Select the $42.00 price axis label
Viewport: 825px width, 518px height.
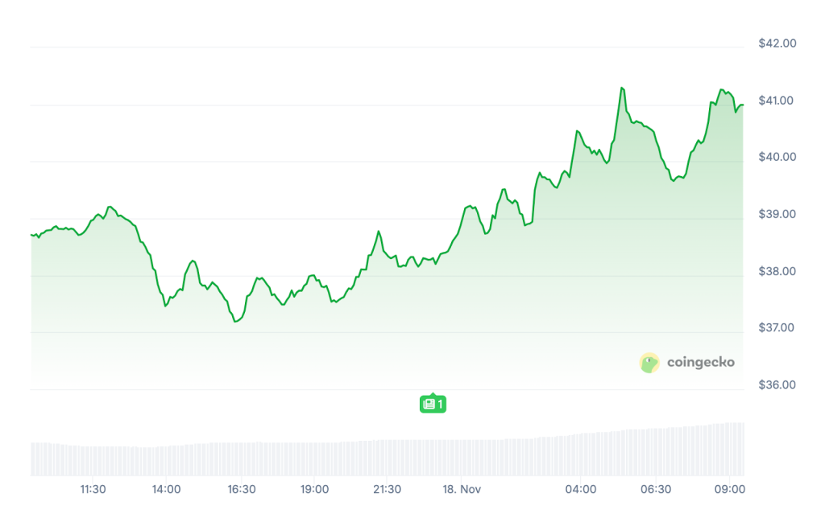pyautogui.click(x=777, y=43)
